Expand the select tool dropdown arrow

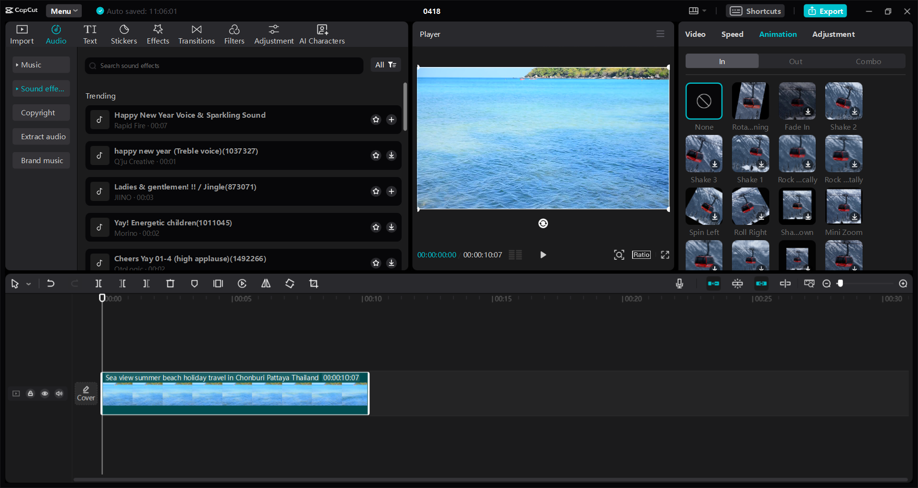(x=29, y=283)
